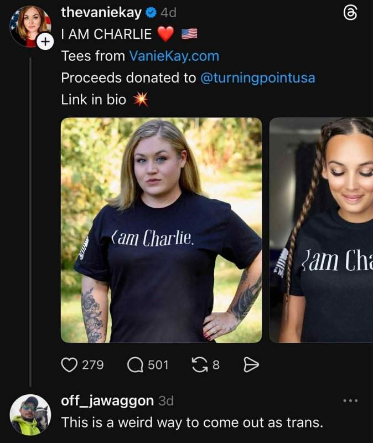Open the @turningpointusa mention

pyautogui.click(x=257, y=78)
